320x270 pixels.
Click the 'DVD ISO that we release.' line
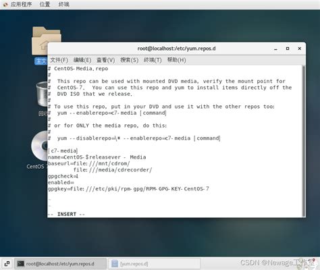pyautogui.click(x=95, y=94)
